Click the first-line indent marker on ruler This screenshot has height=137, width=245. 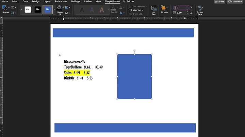[x=63, y=17]
